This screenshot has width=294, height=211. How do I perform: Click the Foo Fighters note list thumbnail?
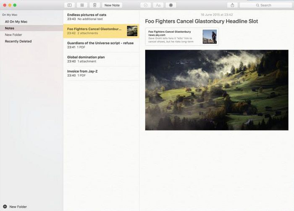[x=132, y=31]
